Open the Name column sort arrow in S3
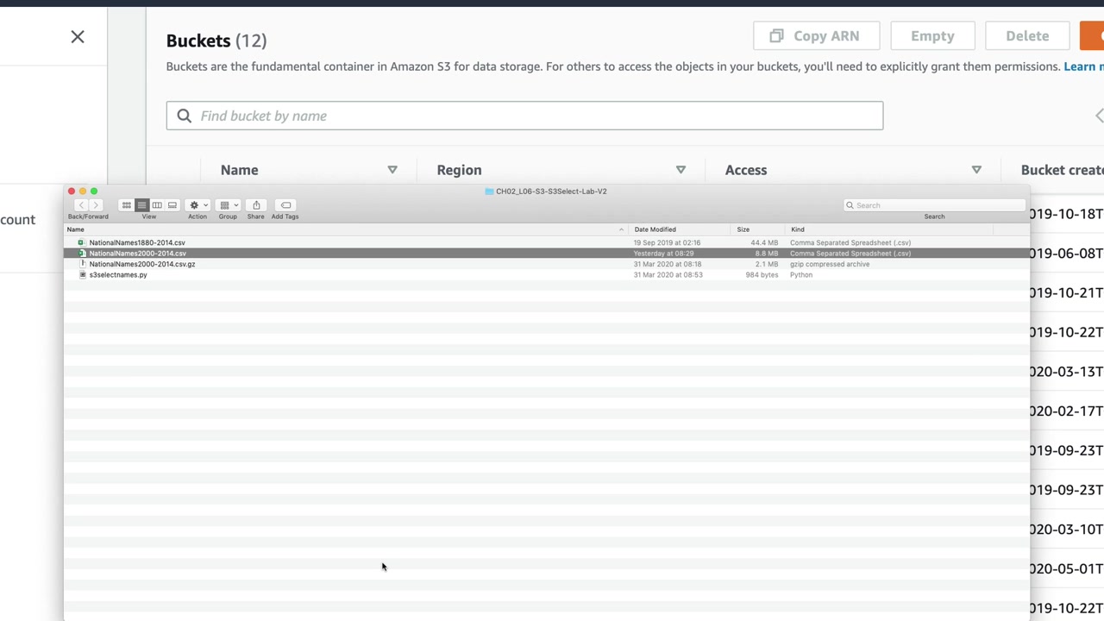This screenshot has height=621, width=1104. [x=392, y=170]
